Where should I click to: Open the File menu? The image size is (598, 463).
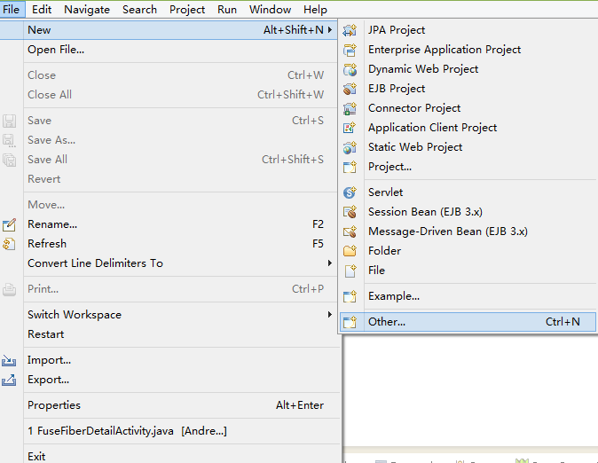tap(11, 9)
